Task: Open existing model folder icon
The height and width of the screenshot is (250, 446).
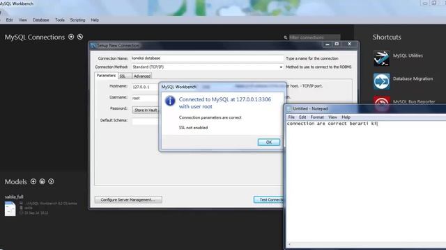Action: (42, 181)
